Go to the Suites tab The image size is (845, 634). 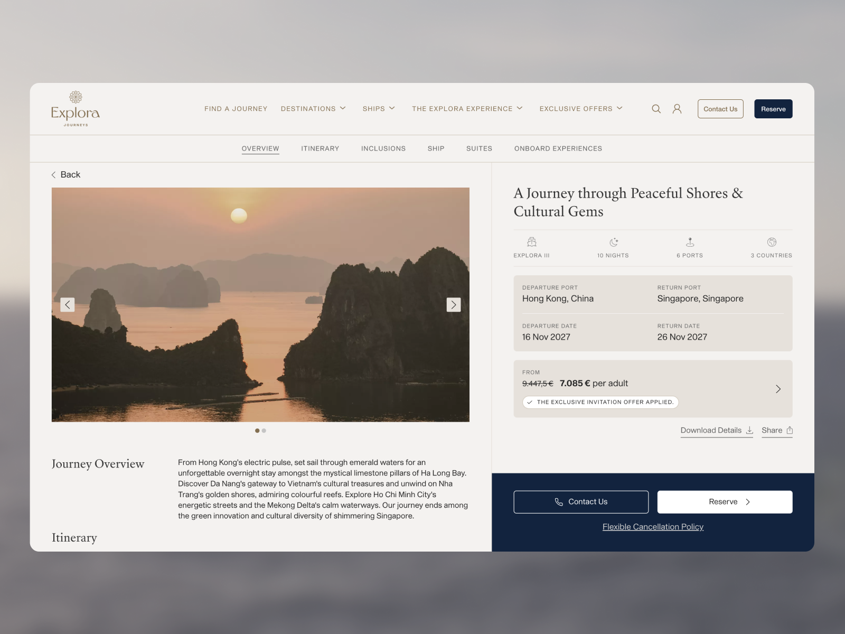click(x=479, y=148)
